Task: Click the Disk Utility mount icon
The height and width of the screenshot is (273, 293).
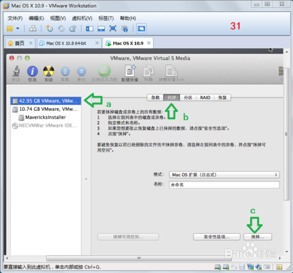Action: pyautogui.click(x=65, y=74)
